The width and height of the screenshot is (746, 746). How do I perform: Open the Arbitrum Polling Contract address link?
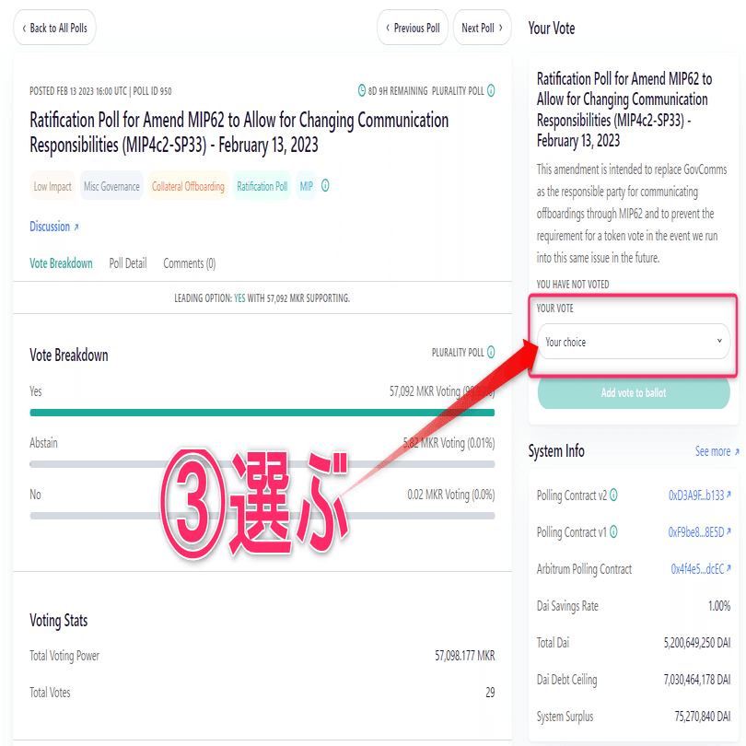click(697, 568)
